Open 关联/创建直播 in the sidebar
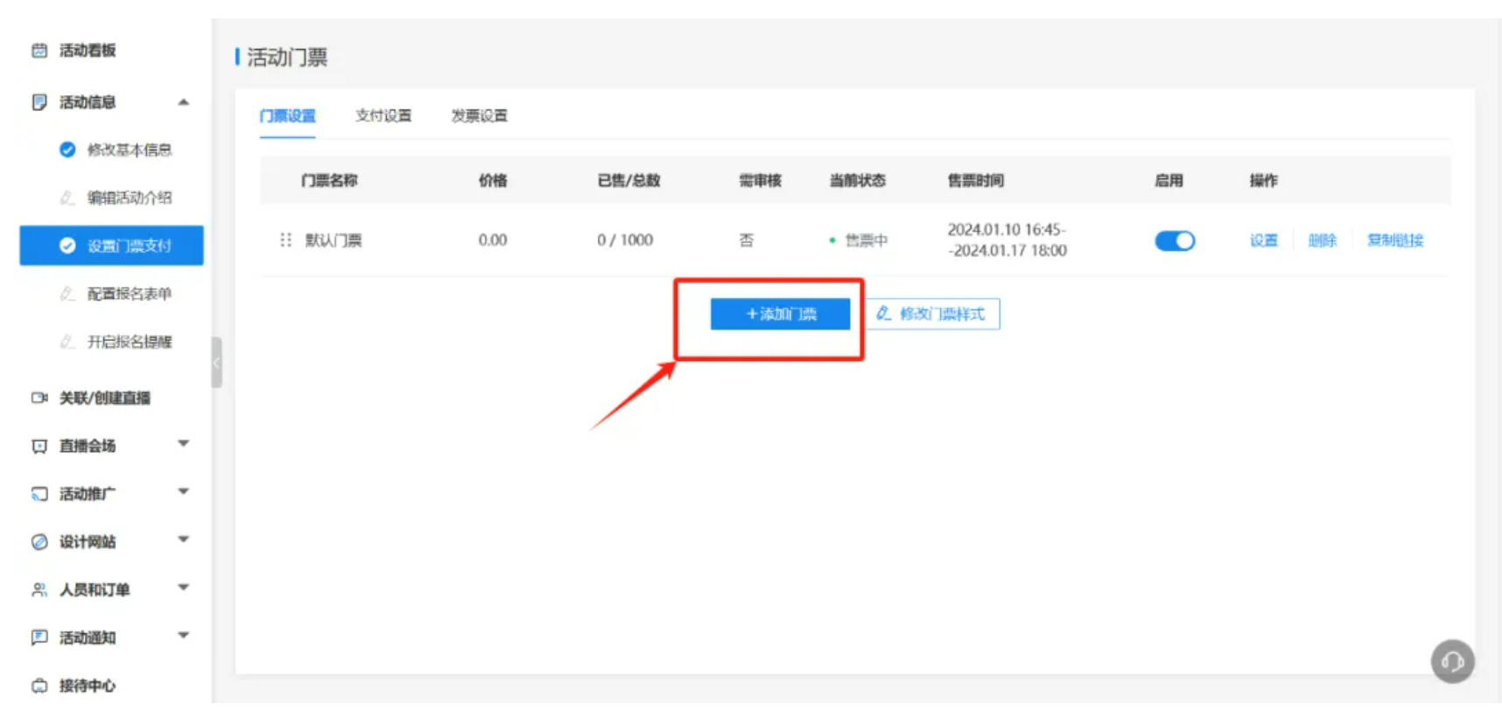The height and width of the screenshot is (725, 1502). [105, 398]
